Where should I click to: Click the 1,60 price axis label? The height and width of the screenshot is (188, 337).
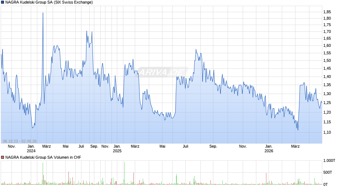pyautogui.click(x=327, y=45)
